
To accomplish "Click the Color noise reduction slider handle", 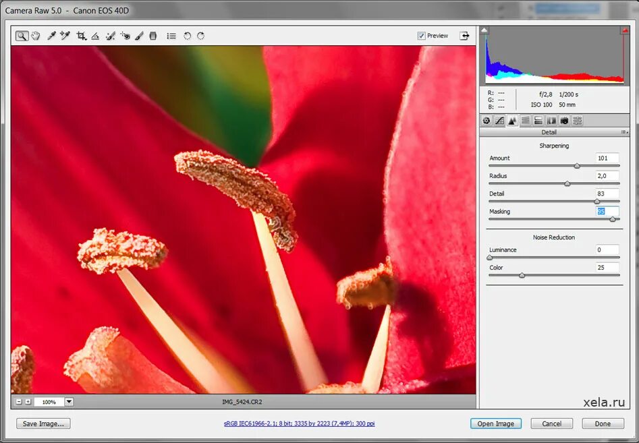I will (x=522, y=275).
